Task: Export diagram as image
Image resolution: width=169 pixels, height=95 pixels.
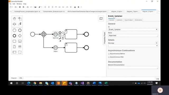Action: point(35,7)
